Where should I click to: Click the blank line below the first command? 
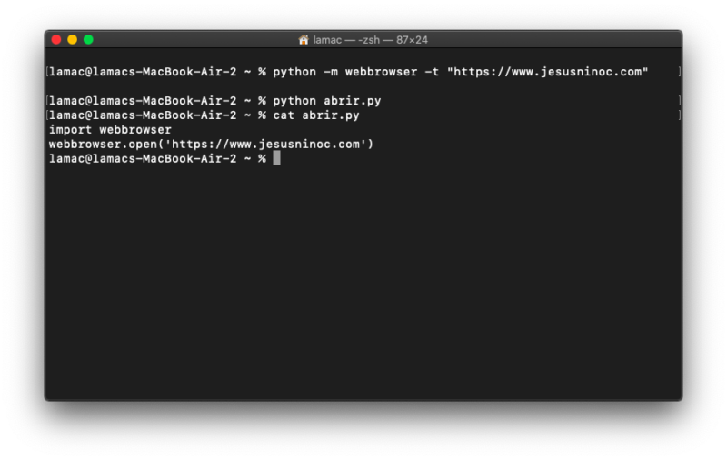click(363, 86)
